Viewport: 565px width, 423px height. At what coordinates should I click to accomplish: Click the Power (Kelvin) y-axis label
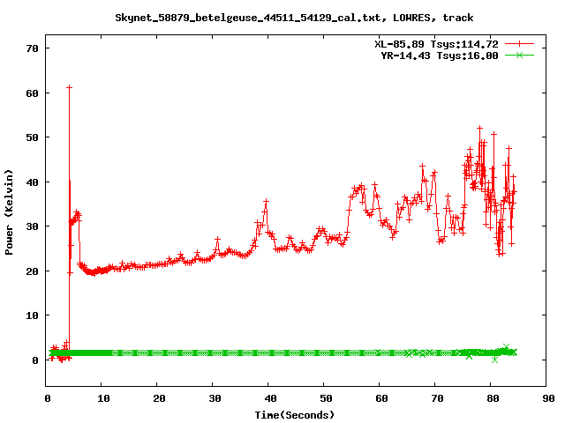9,212
